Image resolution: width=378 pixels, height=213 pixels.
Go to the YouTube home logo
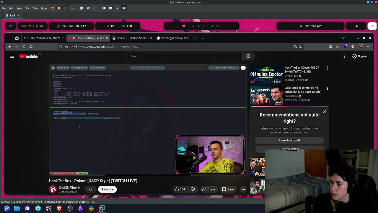coord(29,56)
